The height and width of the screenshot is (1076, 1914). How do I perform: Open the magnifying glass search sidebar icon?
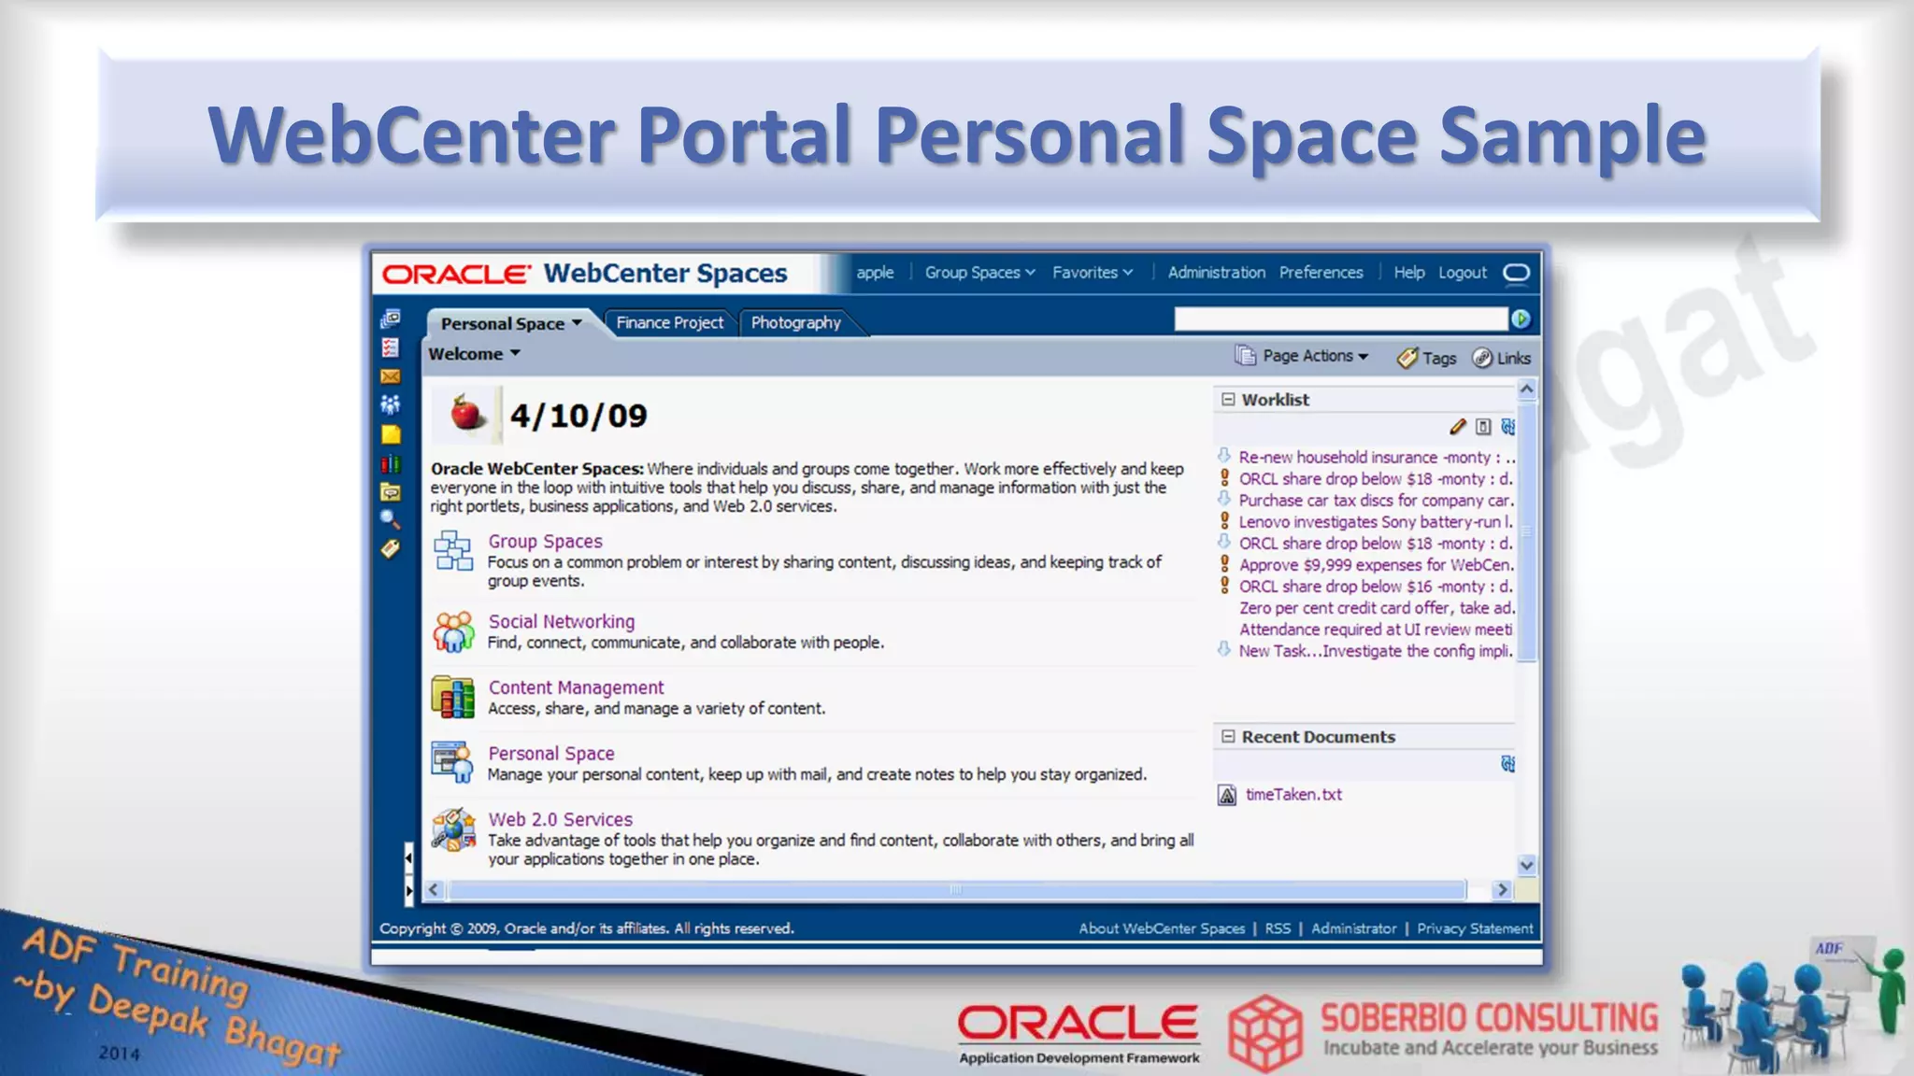(x=391, y=519)
